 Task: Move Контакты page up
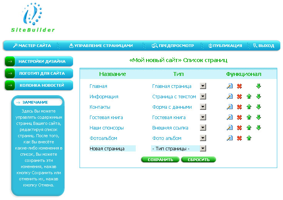coord(249,107)
